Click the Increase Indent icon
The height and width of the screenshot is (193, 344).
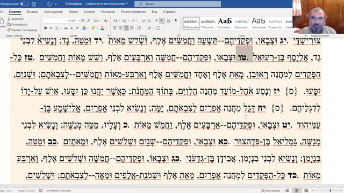pos(149,20)
